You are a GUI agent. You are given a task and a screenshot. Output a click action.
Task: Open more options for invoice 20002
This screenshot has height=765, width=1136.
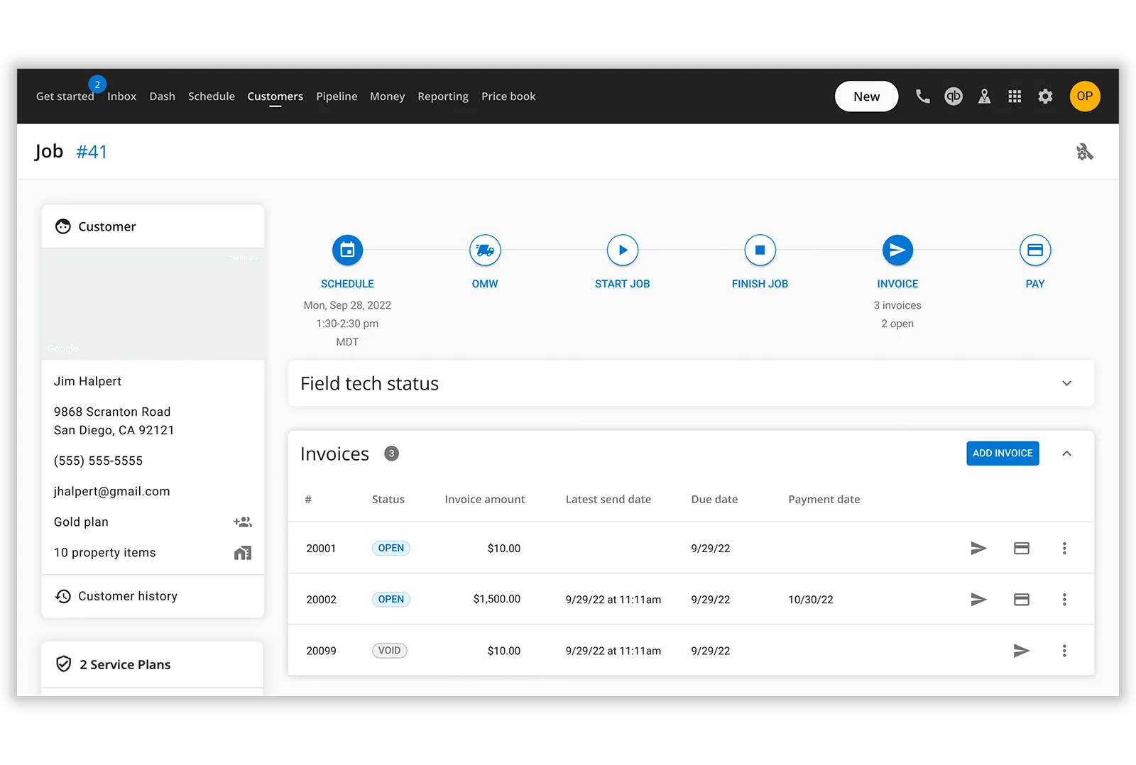(1064, 600)
